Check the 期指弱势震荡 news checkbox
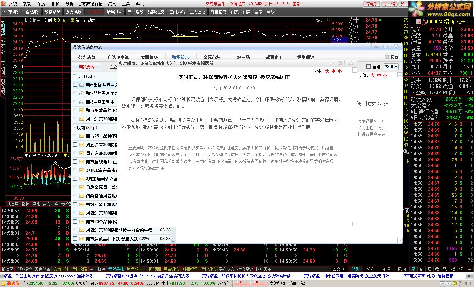The height and width of the screenshot is (287, 474). click(75, 93)
